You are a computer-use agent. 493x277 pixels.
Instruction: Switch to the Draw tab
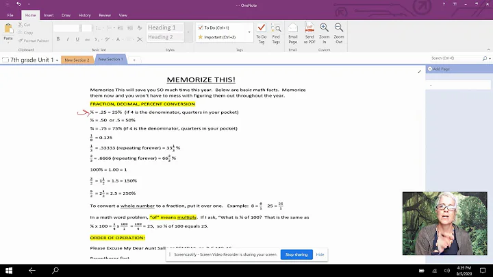tap(66, 15)
